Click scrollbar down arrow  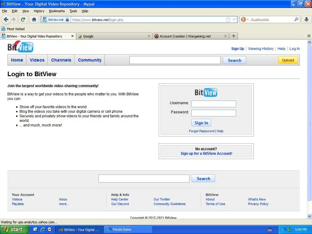point(309,216)
